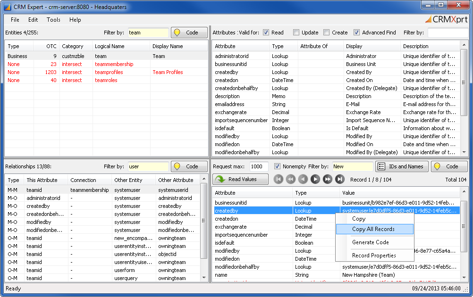Click values filter field containing 'New'
Screen dimensions: 473x297
pos(353,166)
